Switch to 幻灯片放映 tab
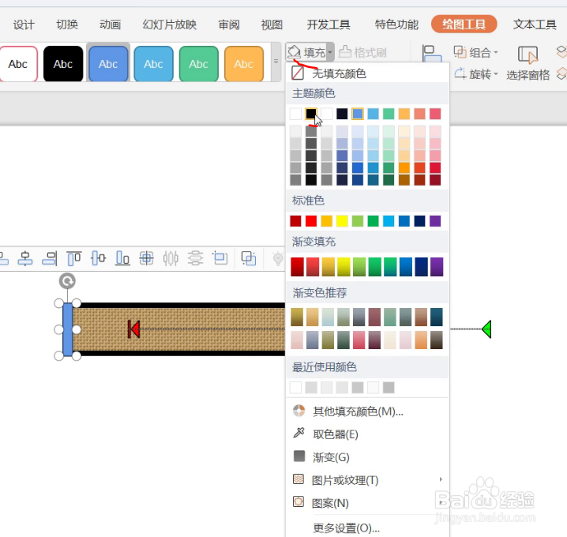This screenshot has width=567, height=537. click(169, 24)
